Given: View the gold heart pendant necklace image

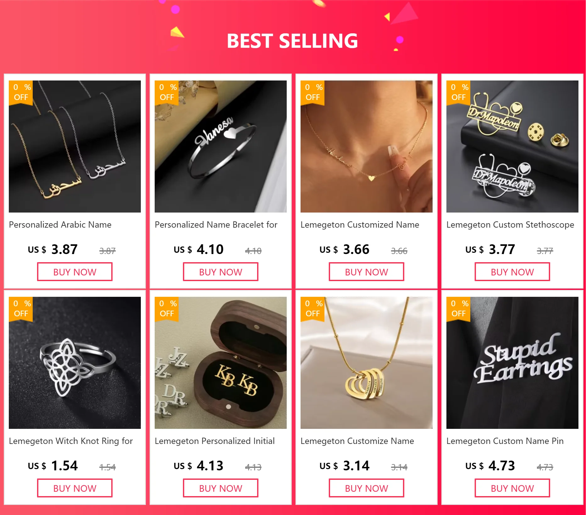Looking at the screenshot, I should coord(367,363).
